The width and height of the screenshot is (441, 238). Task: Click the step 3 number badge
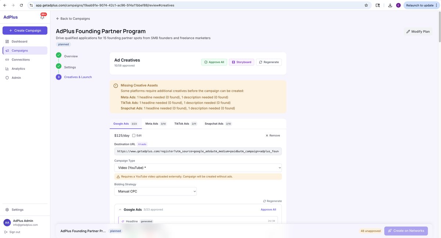click(58, 77)
